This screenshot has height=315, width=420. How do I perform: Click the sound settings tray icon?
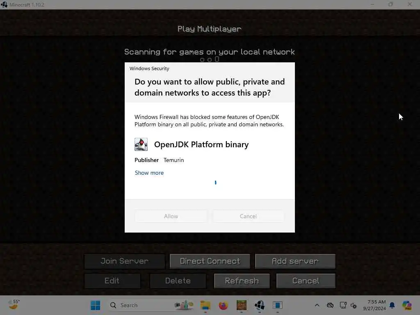(x=354, y=305)
